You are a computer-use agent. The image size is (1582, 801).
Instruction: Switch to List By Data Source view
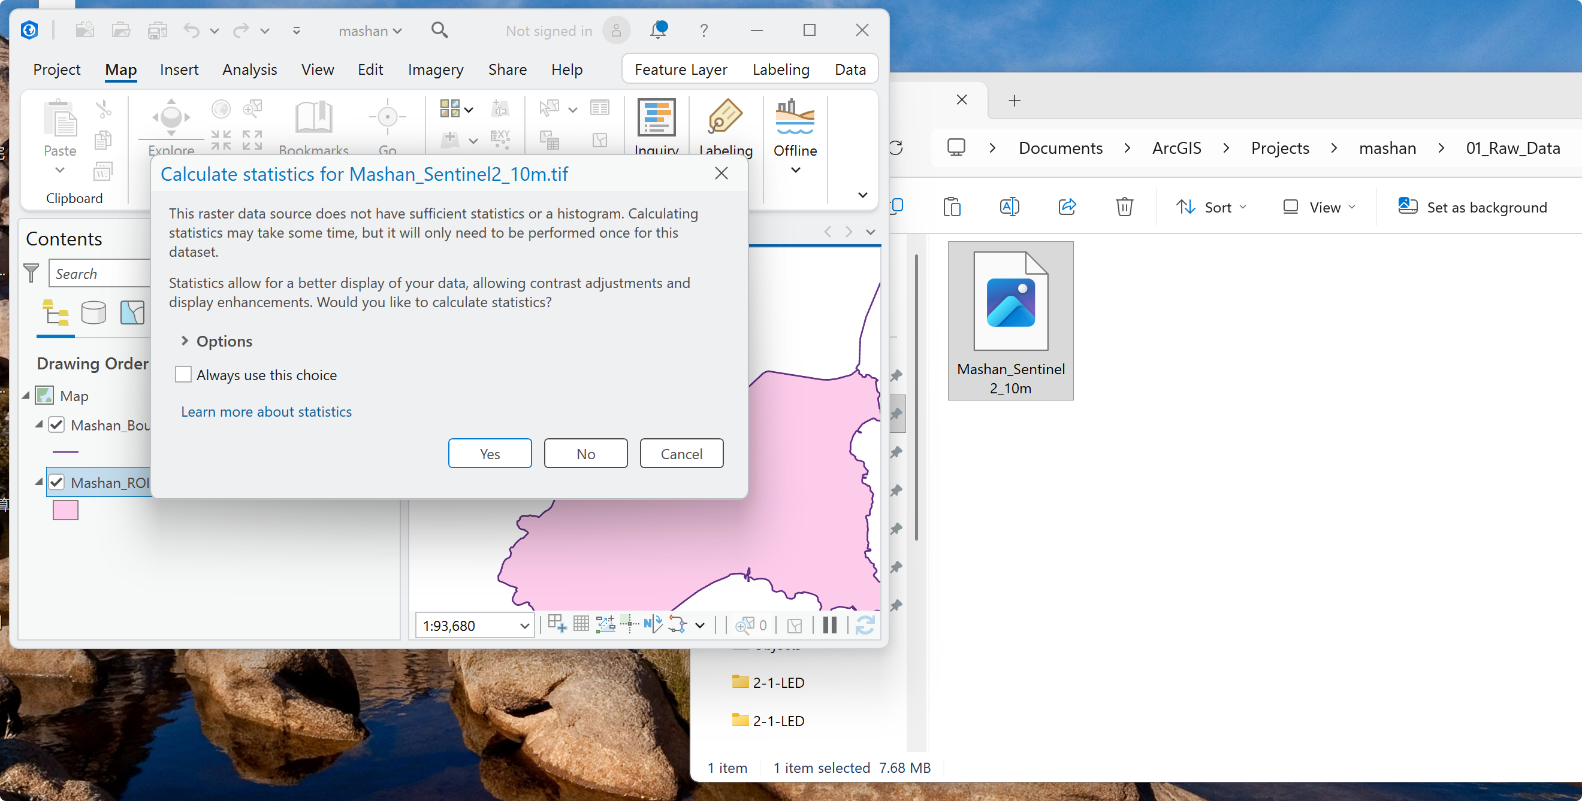[93, 312]
